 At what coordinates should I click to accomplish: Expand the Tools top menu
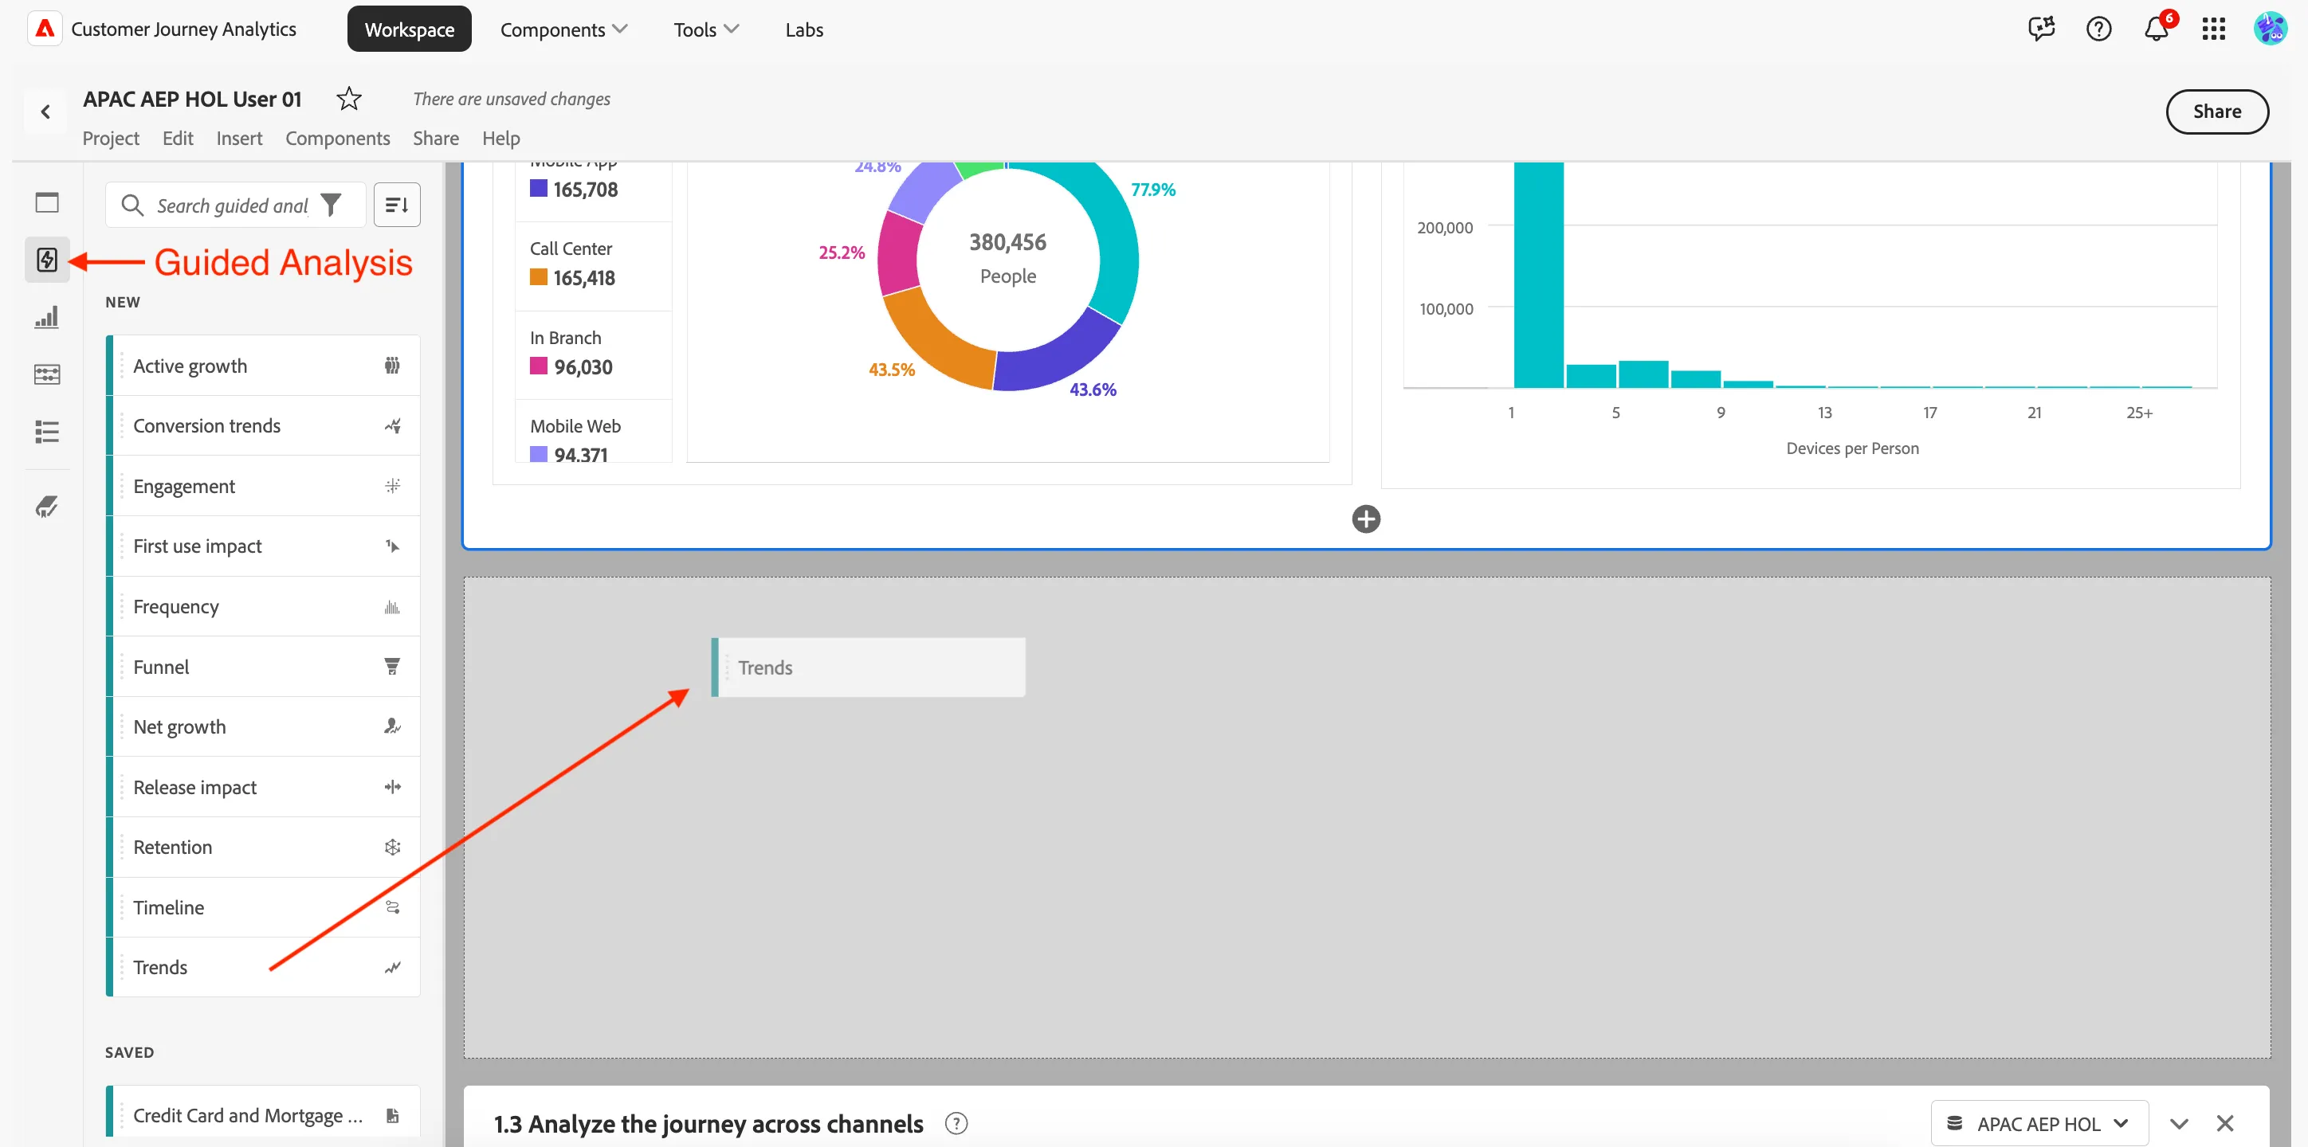click(706, 29)
